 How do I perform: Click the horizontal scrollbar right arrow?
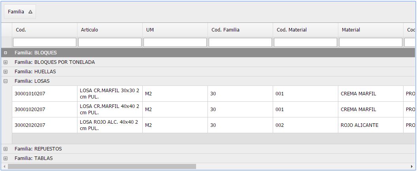[x=412, y=167]
